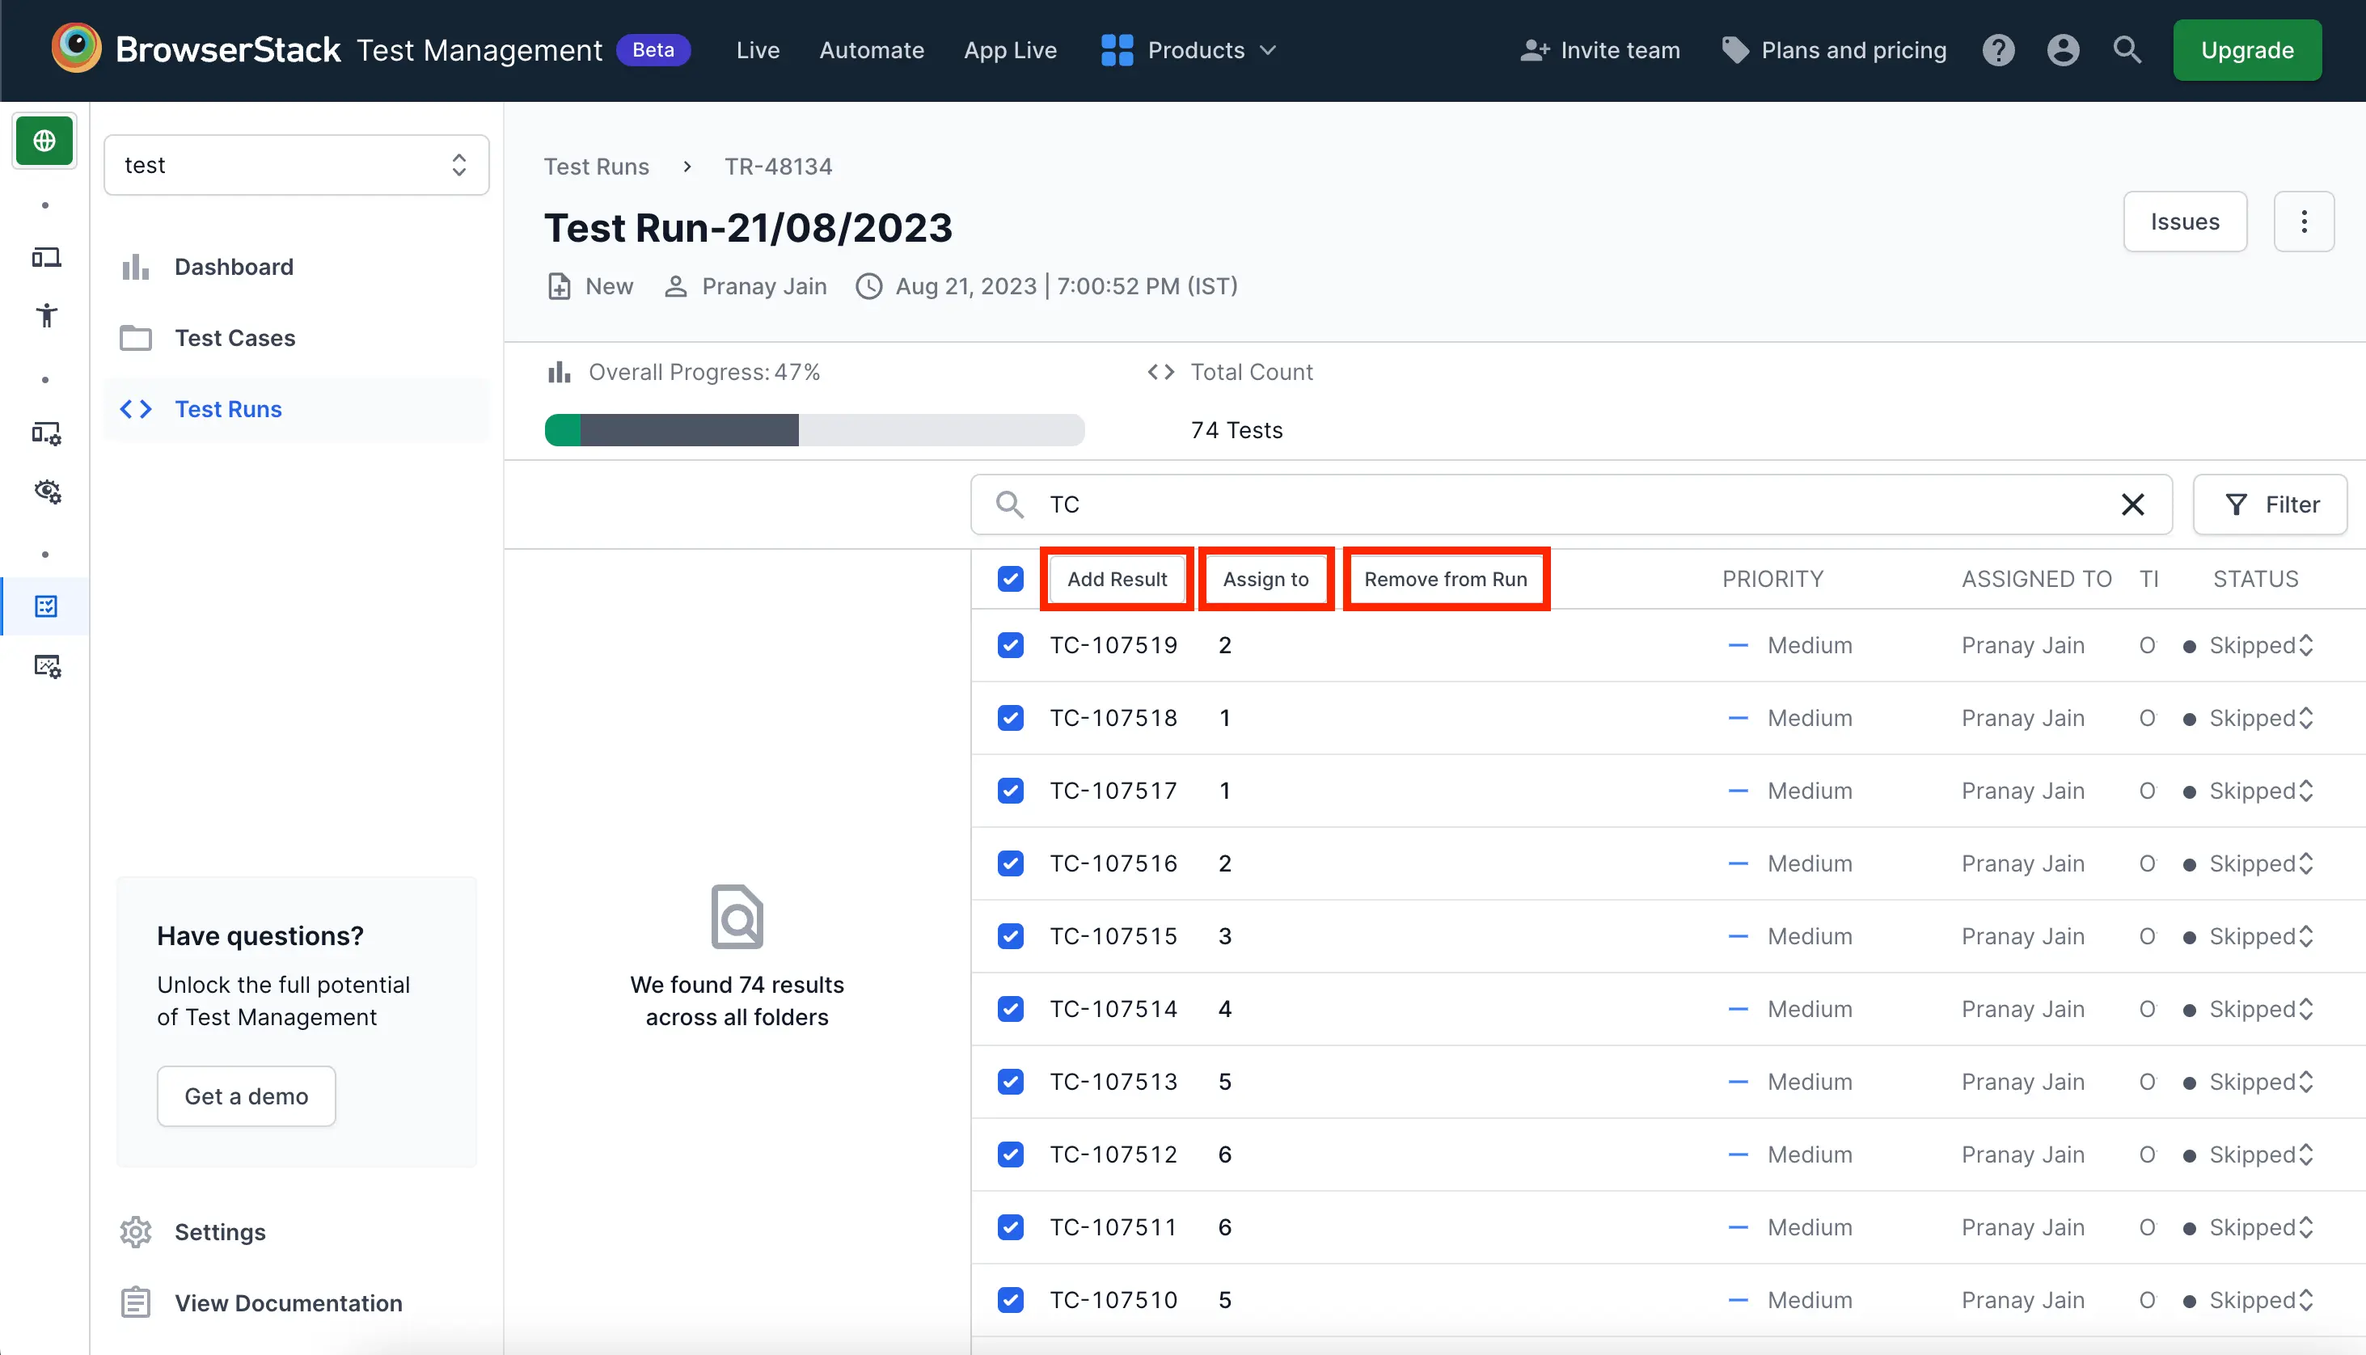Click the green globe icon in left rail
Viewport: 2366px width, 1355px height.
pyautogui.click(x=44, y=141)
